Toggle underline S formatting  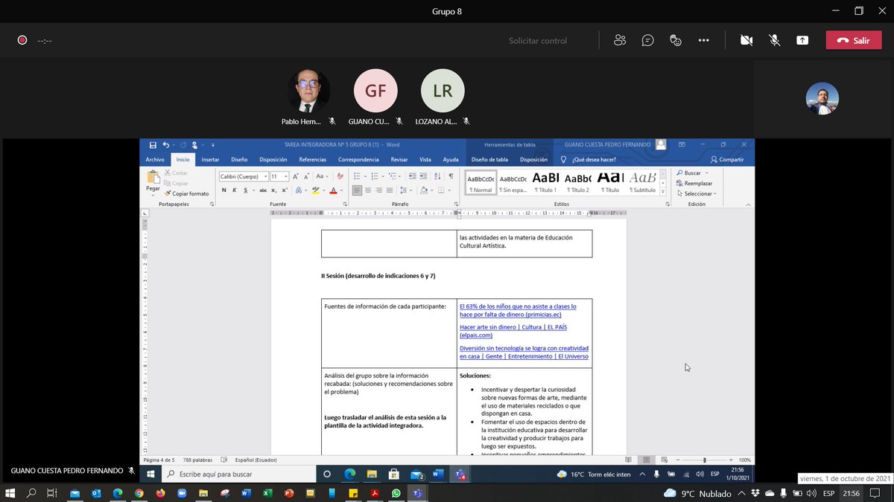point(246,190)
